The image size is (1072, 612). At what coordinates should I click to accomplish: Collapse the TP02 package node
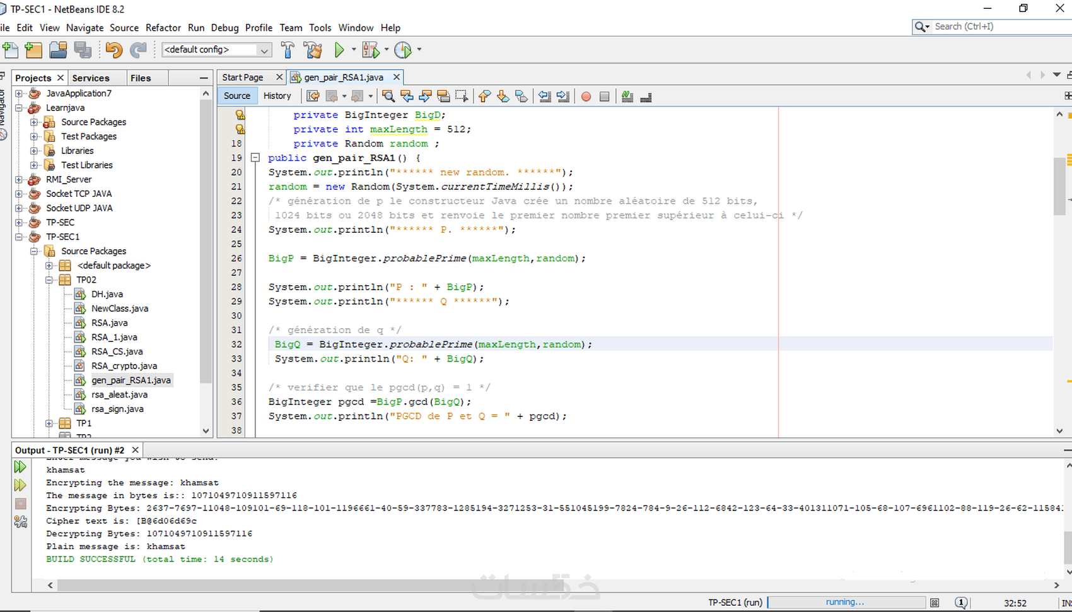[x=49, y=280]
